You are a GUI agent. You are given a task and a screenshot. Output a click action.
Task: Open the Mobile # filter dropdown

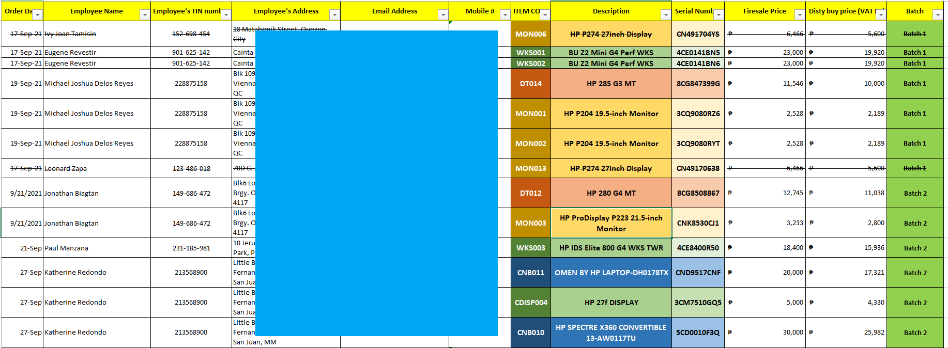tap(505, 15)
